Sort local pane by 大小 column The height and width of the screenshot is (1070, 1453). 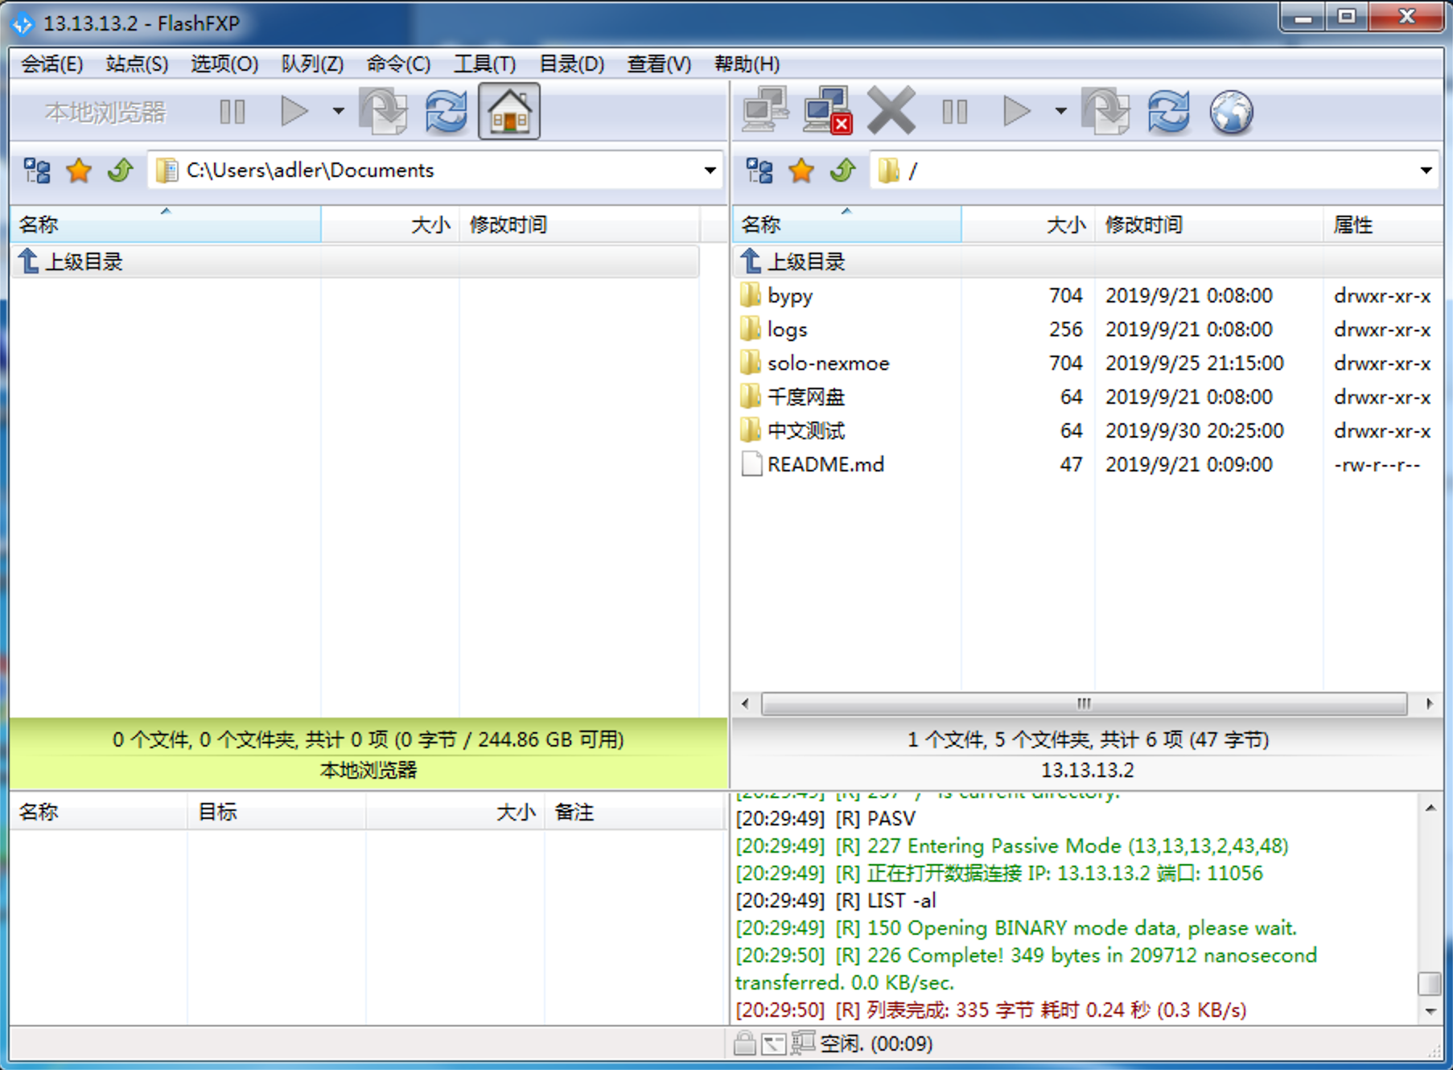click(390, 224)
